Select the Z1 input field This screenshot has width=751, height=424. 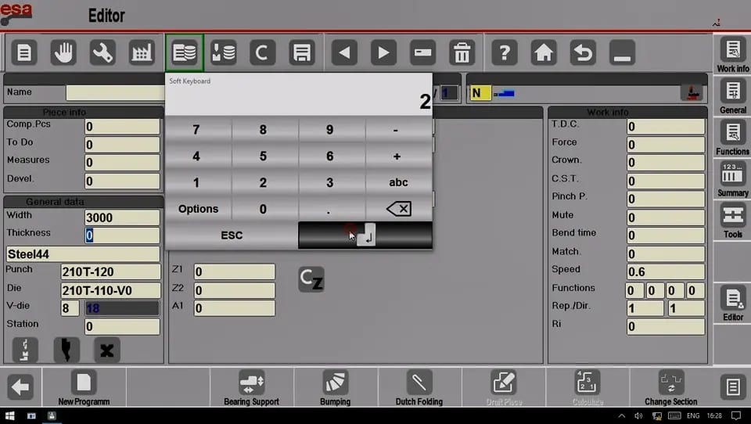(x=234, y=271)
